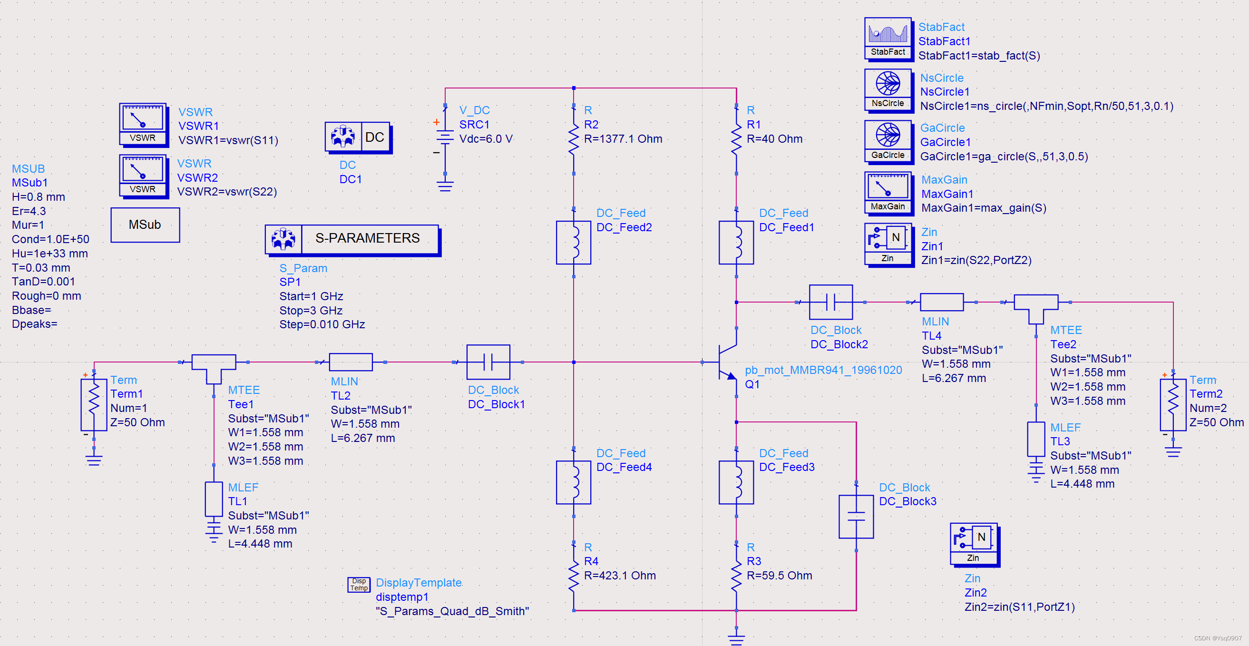Click the VSWR1 meter icon

tap(143, 124)
